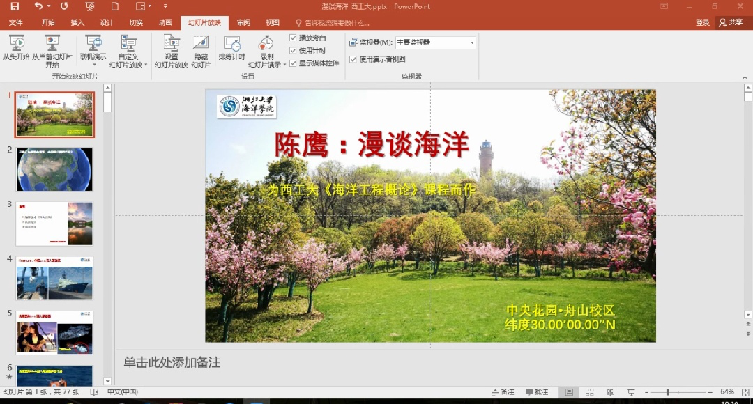The image size is (753, 404).
Task: Expand Present Online (联机演示) dropdown
Action: pyautogui.click(x=93, y=64)
